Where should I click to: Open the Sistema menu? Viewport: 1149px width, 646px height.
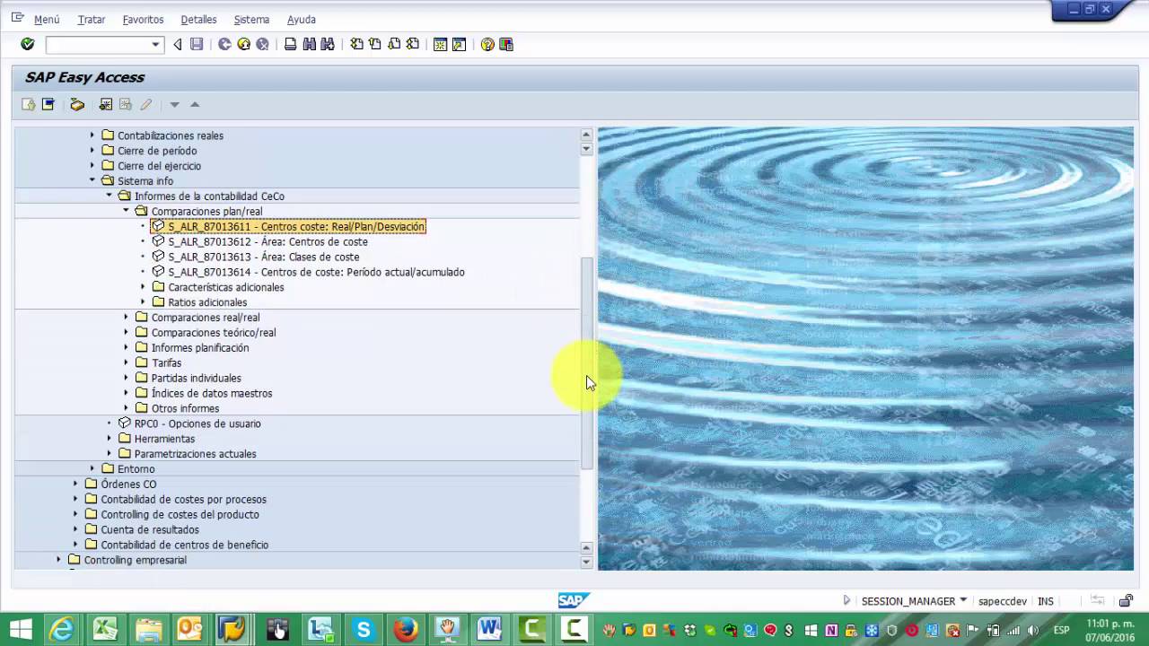pyautogui.click(x=251, y=19)
